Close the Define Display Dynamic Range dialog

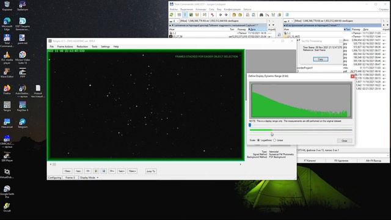(x=353, y=76)
